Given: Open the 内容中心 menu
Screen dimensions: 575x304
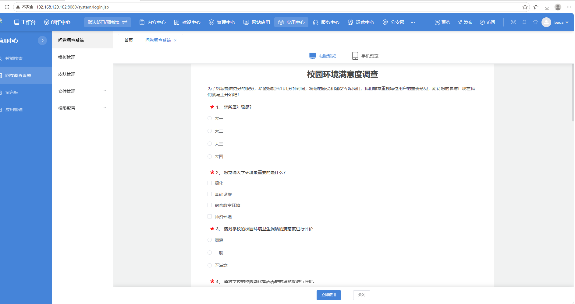Looking at the screenshot, I should (x=153, y=22).
